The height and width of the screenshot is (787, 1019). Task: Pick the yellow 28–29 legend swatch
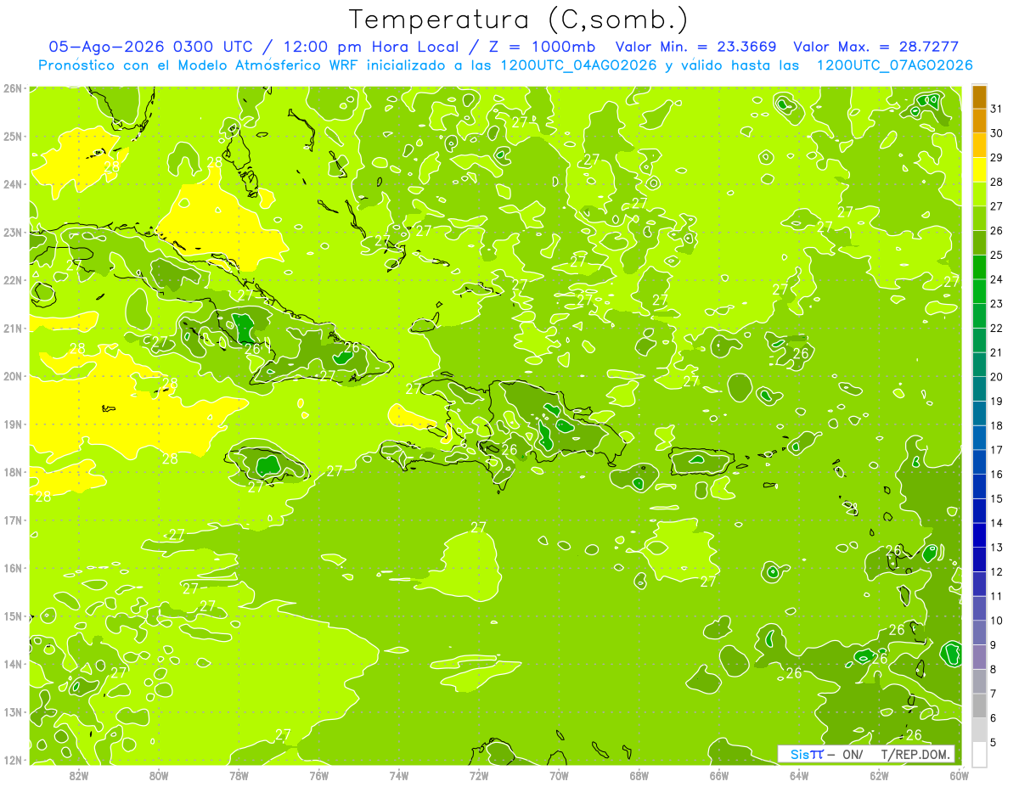tap(979, 170)
